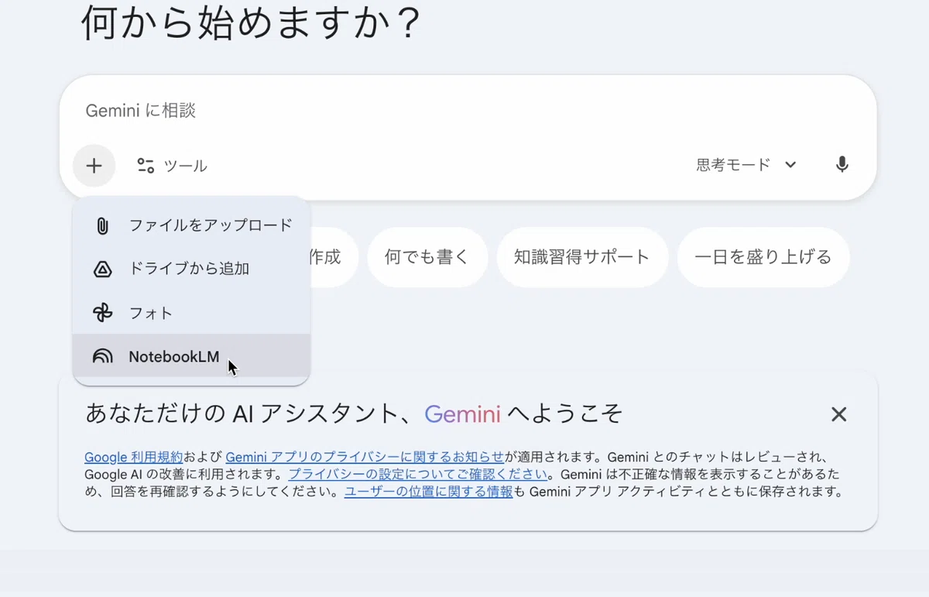Click the 知識習得サポート suggestion chip
Screen dimensions: 929x597
581,257
